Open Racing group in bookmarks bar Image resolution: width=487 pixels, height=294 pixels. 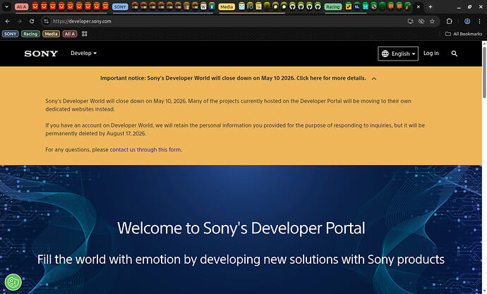[30, 34]
